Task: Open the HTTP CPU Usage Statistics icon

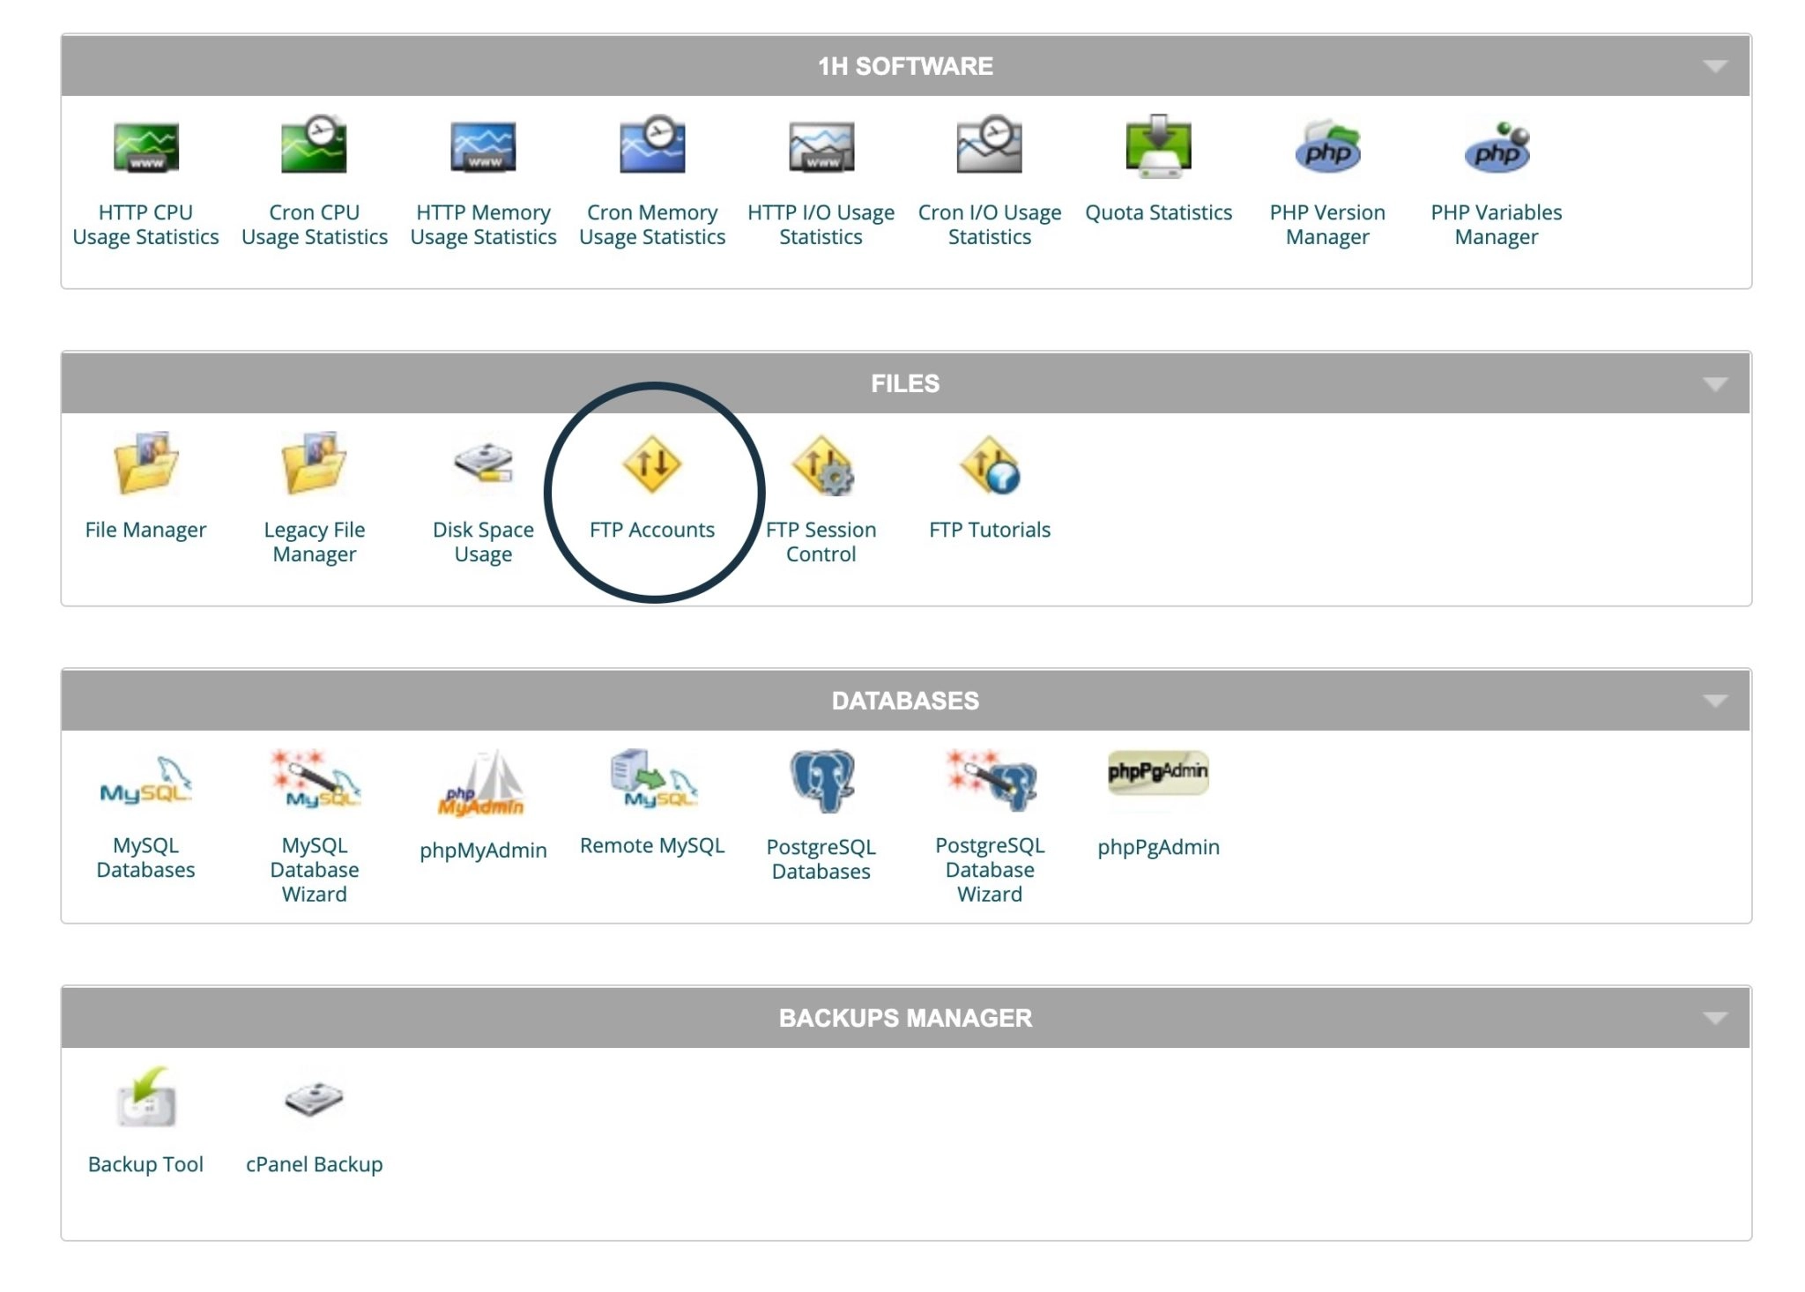Action: tap(146, 146)
